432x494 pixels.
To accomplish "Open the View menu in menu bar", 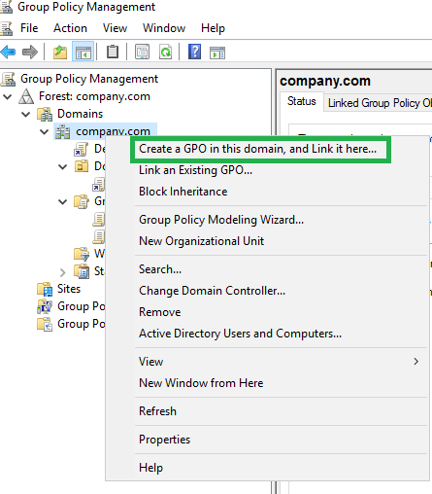I will click(115, 28).
